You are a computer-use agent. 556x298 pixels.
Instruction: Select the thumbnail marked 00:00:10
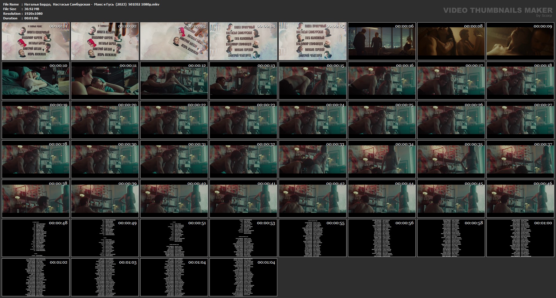pyautogui.click(x=36, y=81)
